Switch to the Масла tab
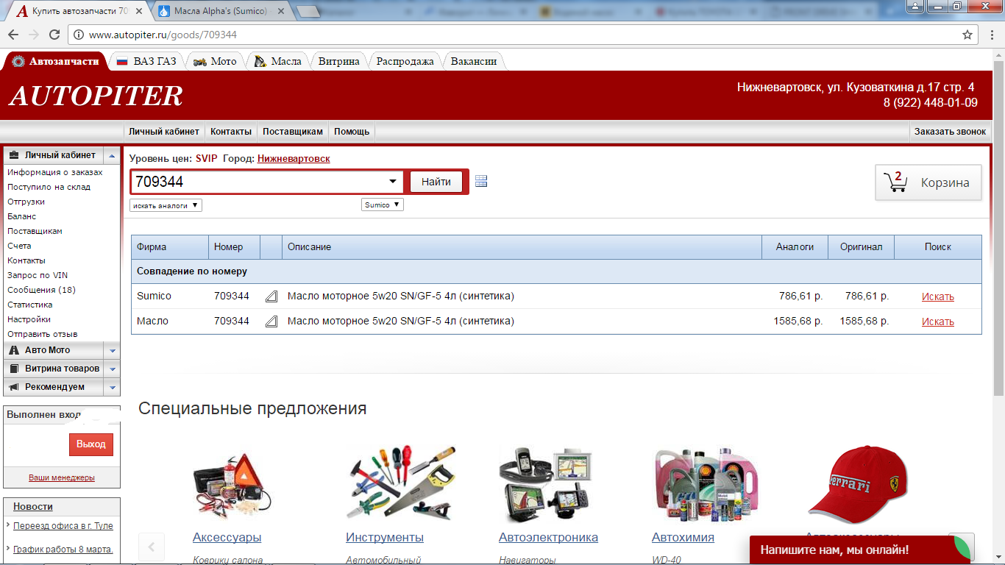 [x=277, y=61]
